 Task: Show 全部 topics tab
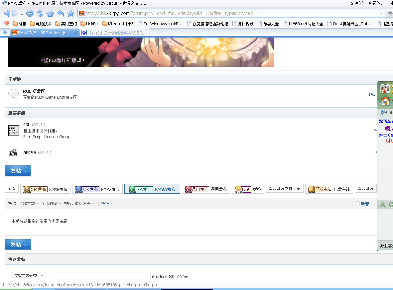pyautogui.click(x=12, y=189)
